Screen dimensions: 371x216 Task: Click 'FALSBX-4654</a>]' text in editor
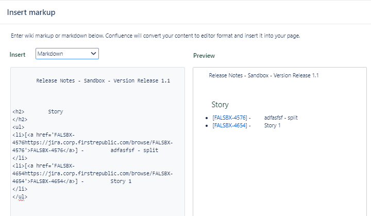(x=54, y=181)
